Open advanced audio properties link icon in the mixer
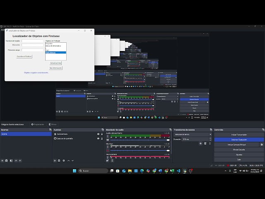The height and width of the screenshot is (199, 265). (x=108, y=160)
